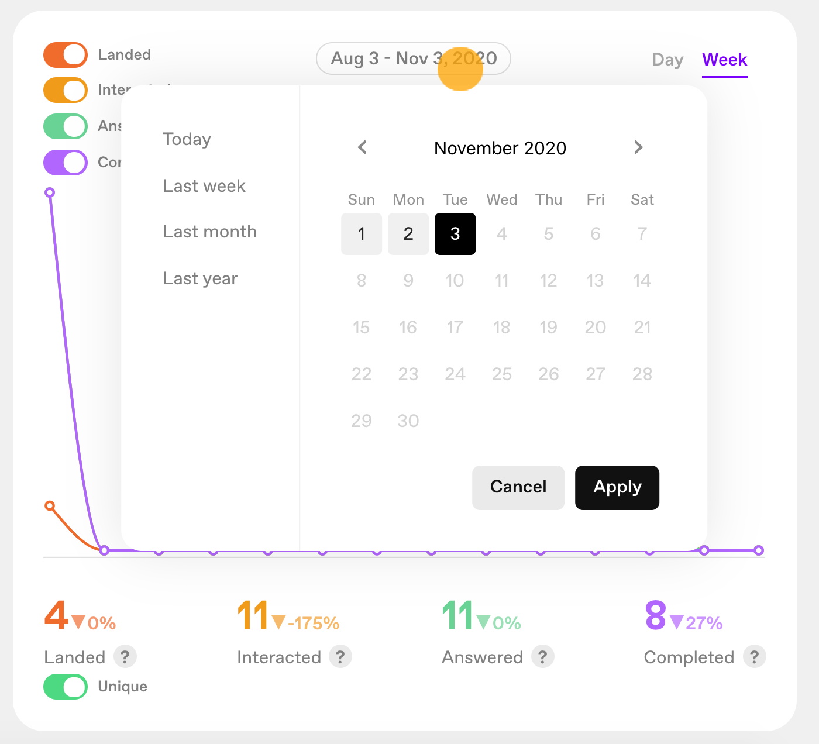Image resolution: width=819 pixels, height=744 pixels.
Task: Click the Cancel button
Action: click(x=518, y=488)
